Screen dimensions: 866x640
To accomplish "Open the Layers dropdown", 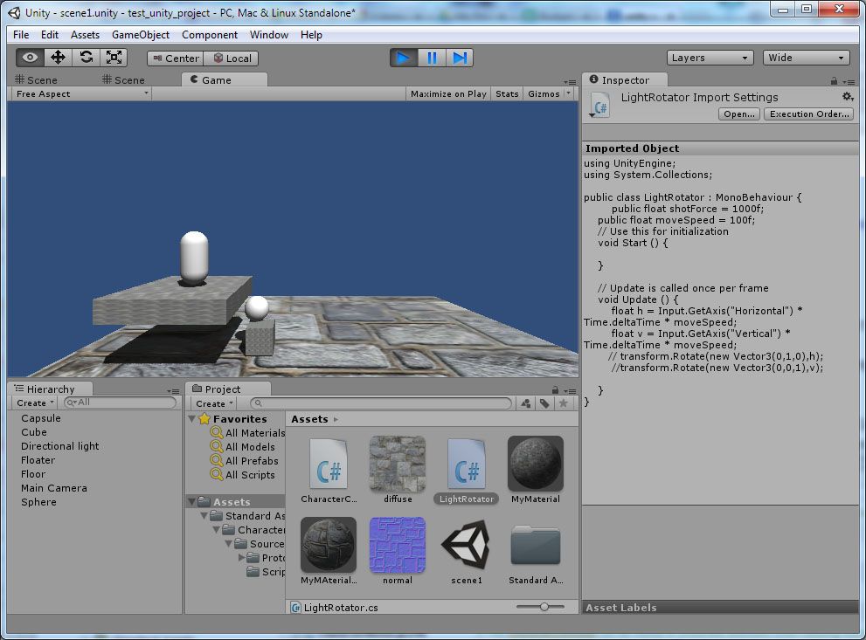I will click(710, 58).
